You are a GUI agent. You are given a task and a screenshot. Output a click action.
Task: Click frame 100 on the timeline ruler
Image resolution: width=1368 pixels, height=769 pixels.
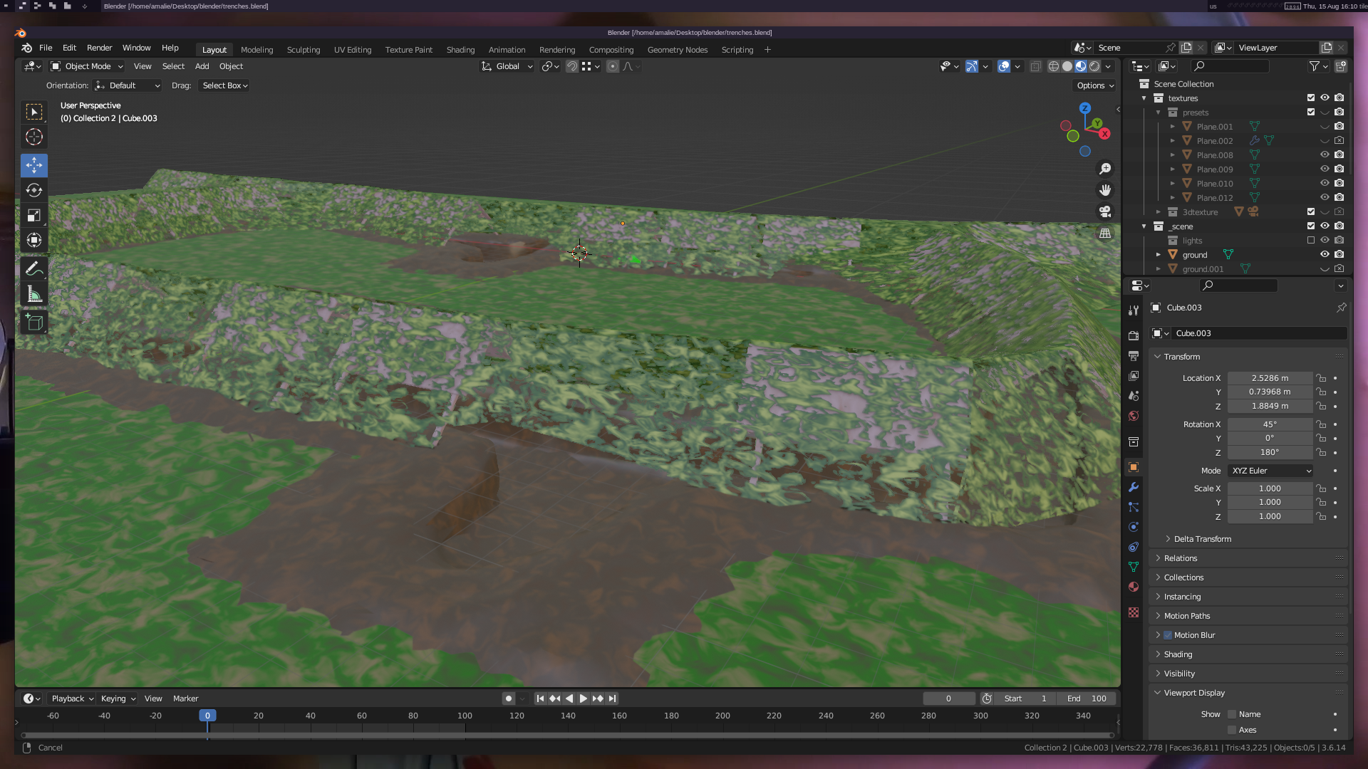pyautogui.click(x=465, y=716)
